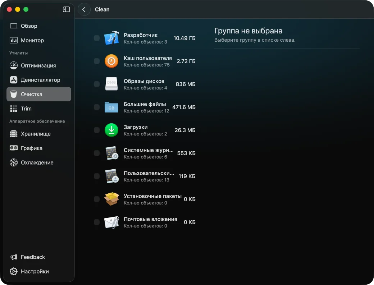
Task: Click the Feedback megaphone icon
Action: (x=14, y=257)
